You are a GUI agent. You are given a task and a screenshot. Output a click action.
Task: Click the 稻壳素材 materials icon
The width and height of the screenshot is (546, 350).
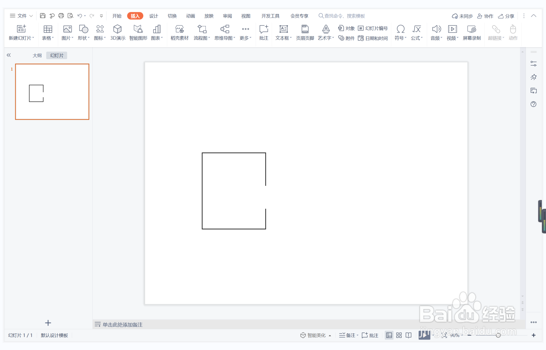(179, 32)
